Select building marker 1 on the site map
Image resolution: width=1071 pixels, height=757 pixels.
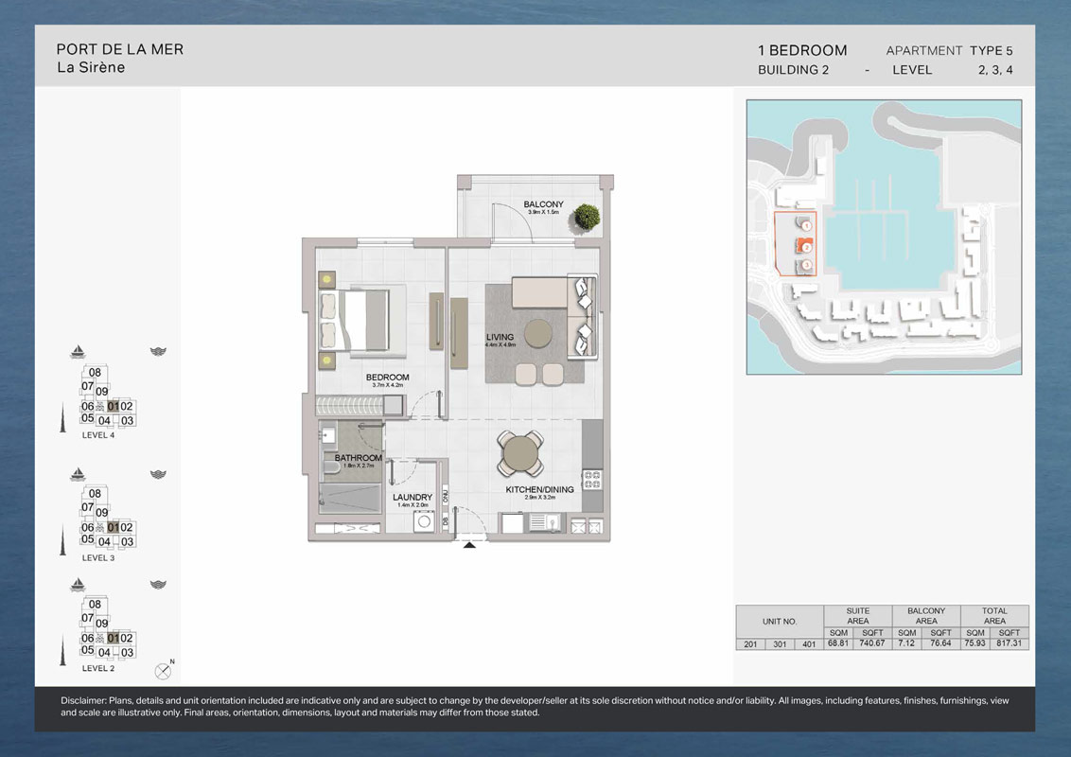pos(806,226)
